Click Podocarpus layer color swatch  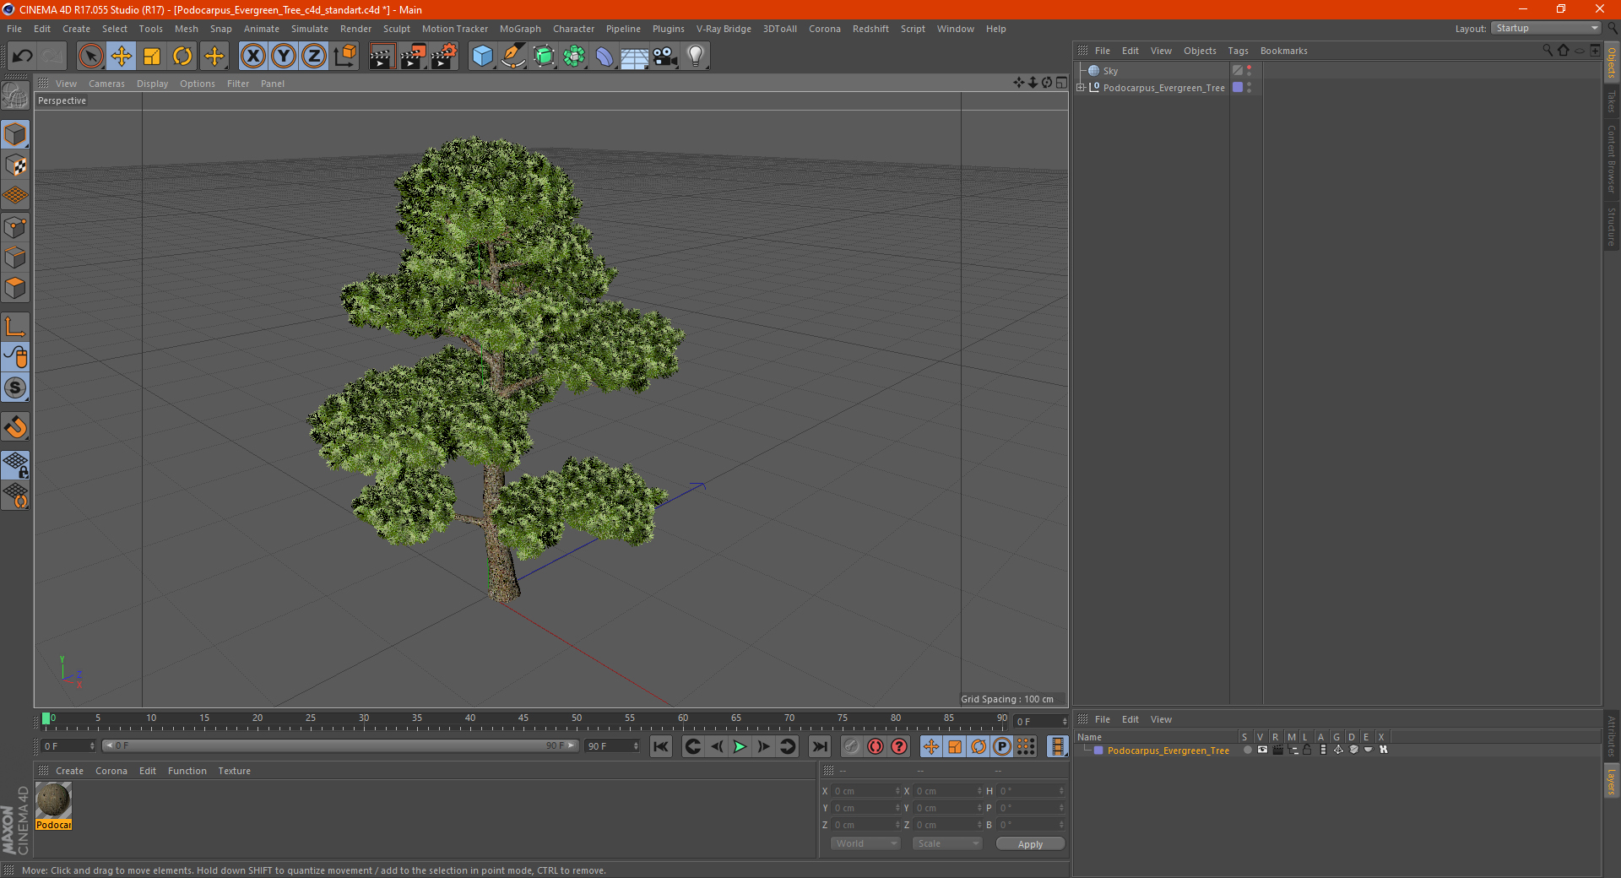coord(1098,751)
